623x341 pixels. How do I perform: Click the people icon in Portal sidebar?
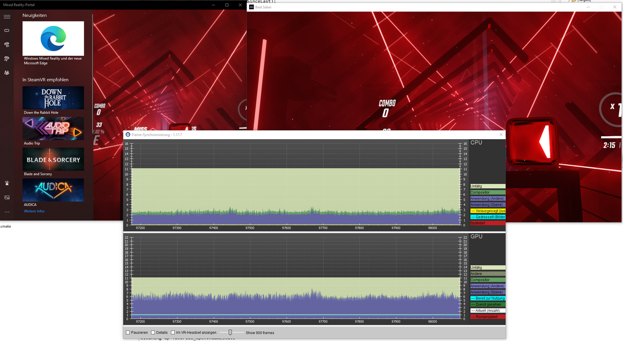coord(7,72)
